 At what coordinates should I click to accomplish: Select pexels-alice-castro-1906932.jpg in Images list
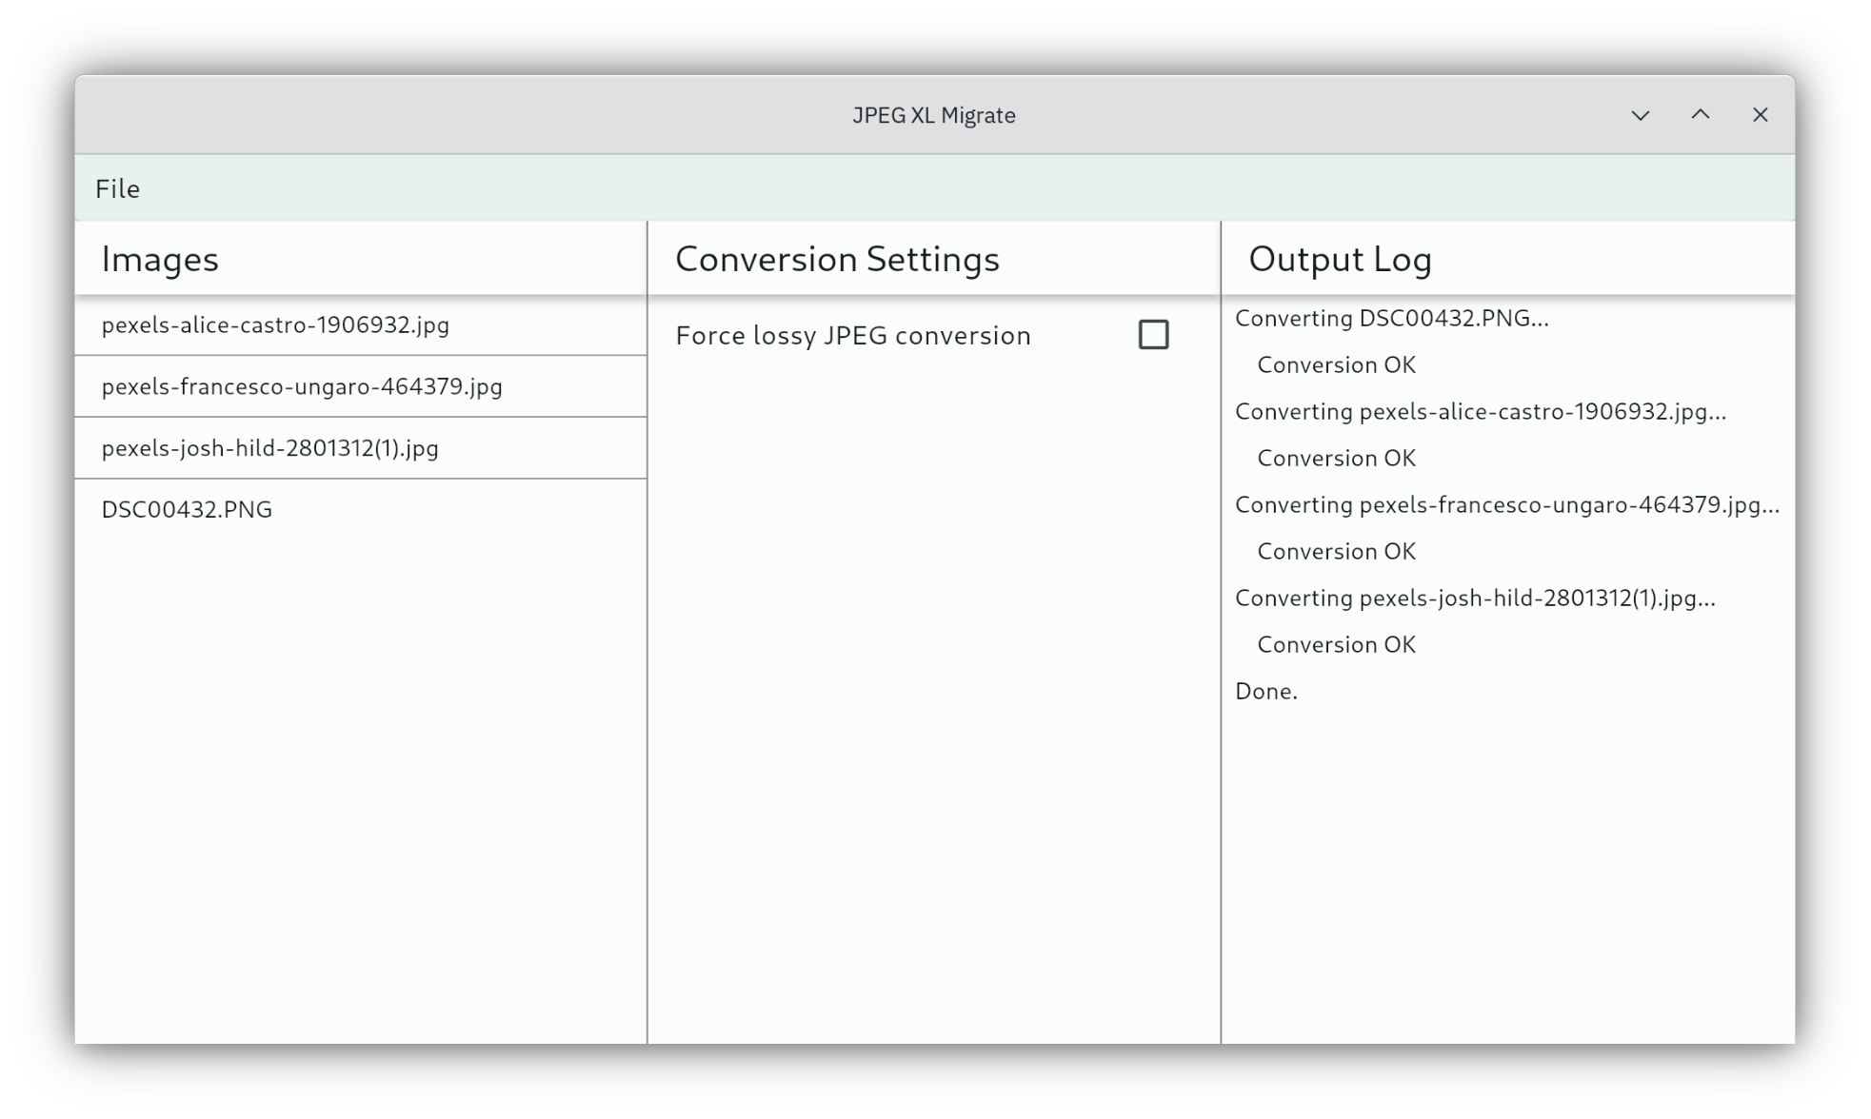275,325
